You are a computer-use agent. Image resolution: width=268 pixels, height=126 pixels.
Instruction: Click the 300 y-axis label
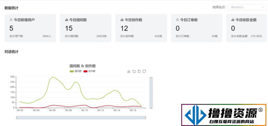(x=12, y=77)
